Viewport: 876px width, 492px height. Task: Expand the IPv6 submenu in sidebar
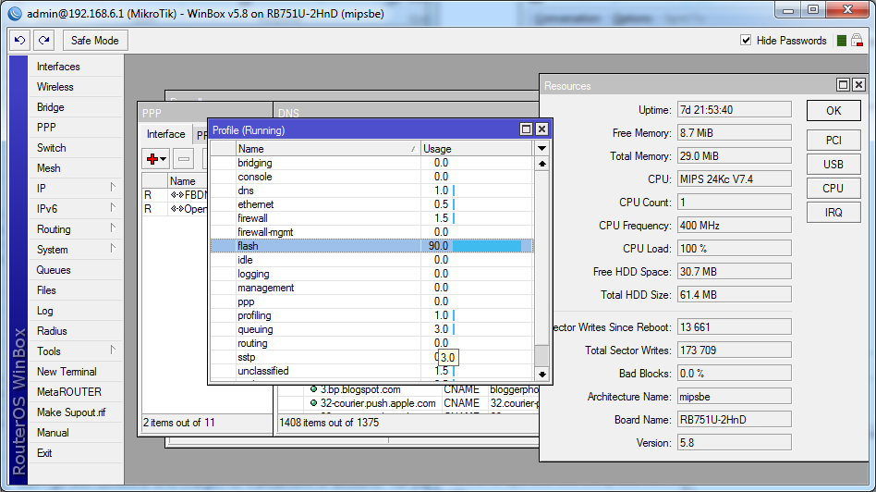click(x=113, y=207)
